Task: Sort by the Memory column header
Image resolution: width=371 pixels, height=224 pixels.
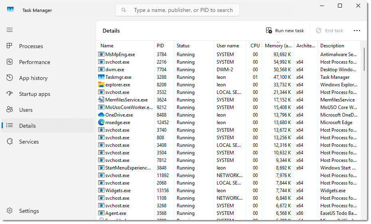Action: (x=278, y=45)
